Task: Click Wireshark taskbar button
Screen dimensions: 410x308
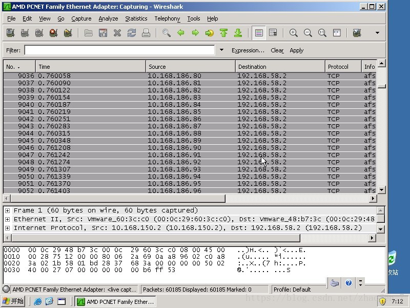Action: coord(115,302)
